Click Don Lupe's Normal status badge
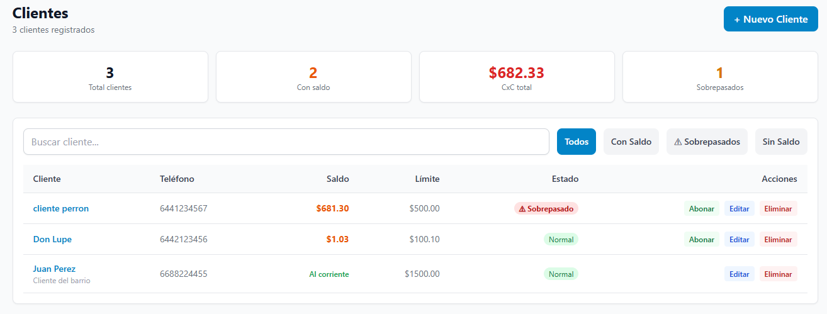The width and height of the screenshot is (827, 314). [x=561, y=239]
